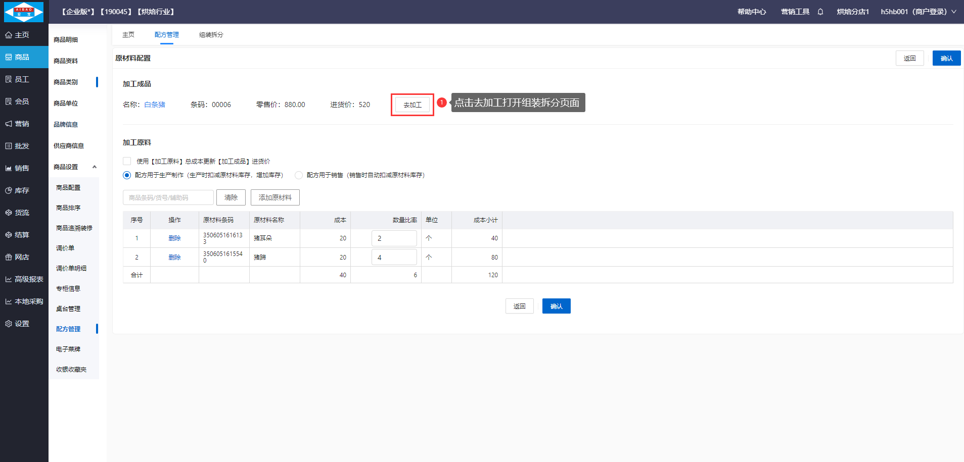Enable 使用加工原料总成本更新进货价 checkbox
The height and width of the screenshot is (462, 964).
[127, 161]
